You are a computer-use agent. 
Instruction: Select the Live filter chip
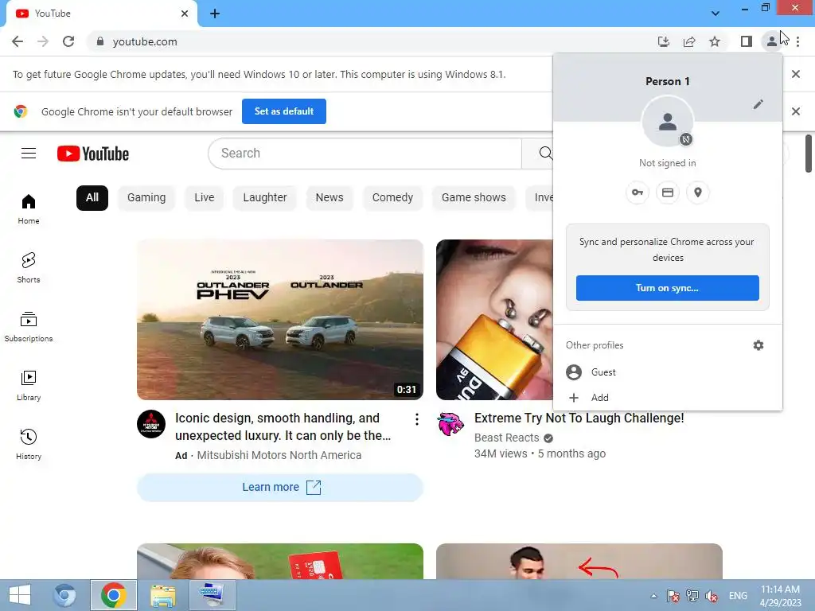click(205, 198)
